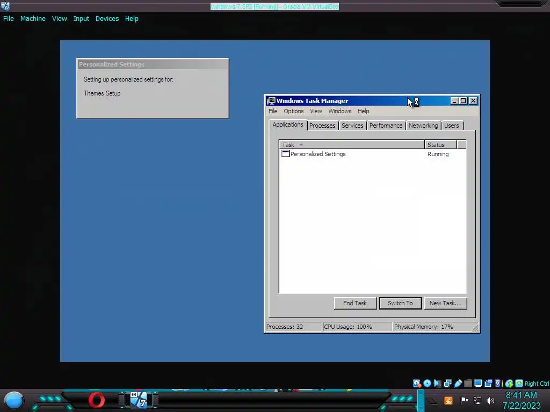Click the VirtualBox optical disc icon
This screenshot has height=412, width=550.
coord(427,383)
